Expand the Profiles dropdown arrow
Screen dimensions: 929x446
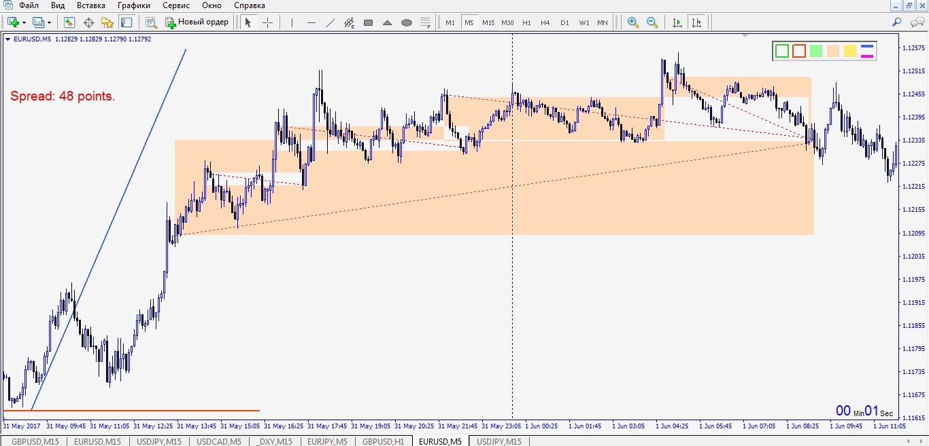[49, 22]
